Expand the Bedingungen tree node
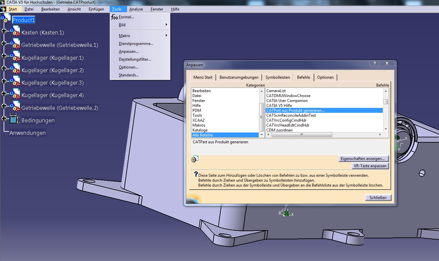 tap(4, 118)
